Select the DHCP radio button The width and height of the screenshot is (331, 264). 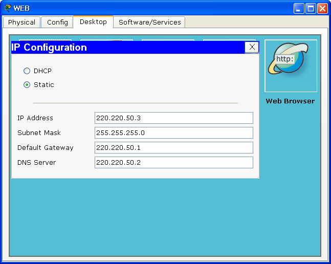[27, 71]
